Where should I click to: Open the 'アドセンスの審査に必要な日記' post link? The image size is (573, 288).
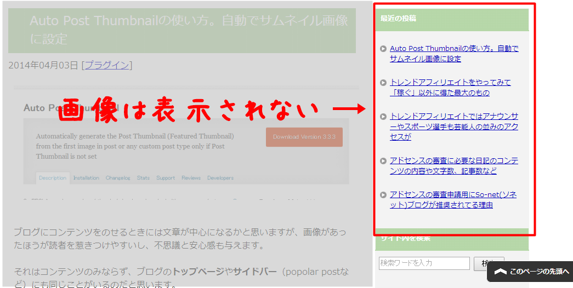(x=454, y=166)
